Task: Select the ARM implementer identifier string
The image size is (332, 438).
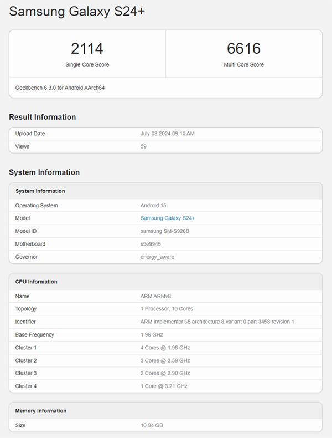Action: 217,322
